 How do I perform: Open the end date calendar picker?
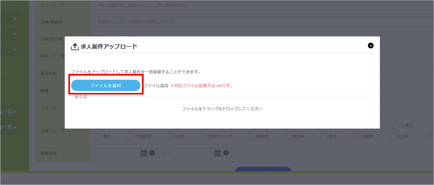tap(218, 153)
